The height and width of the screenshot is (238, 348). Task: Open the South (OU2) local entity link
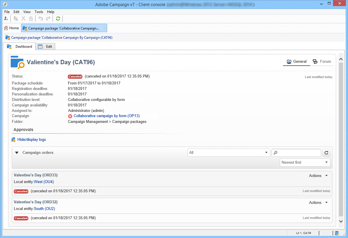pyautogui.click(x=44, y=209)
